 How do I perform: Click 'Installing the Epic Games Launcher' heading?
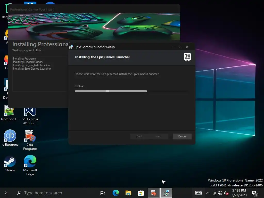coord(102,57)
